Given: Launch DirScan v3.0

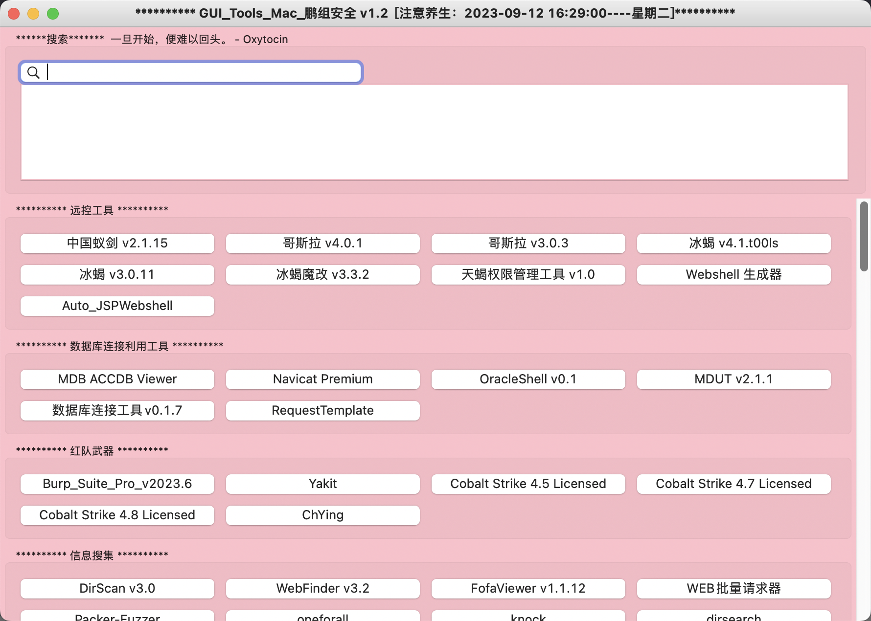Looking at the screenshot, I should [117, 589].
